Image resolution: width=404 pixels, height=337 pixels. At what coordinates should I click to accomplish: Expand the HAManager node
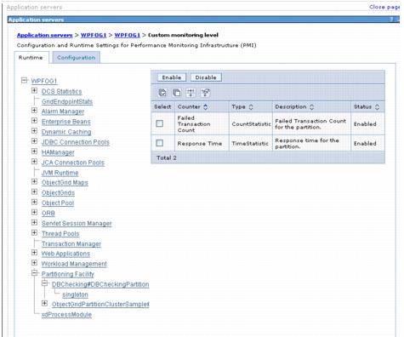35,151
